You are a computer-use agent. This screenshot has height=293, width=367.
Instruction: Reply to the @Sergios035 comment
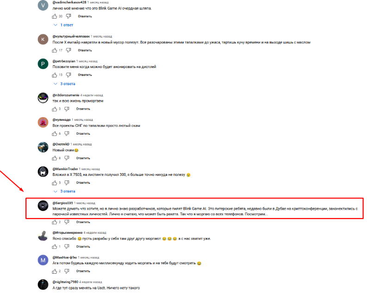point(83,222)
